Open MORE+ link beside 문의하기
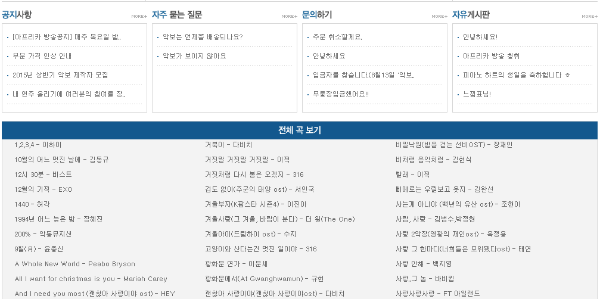The width and height of the screenshot is (600, 299). (x=439, y=17)
